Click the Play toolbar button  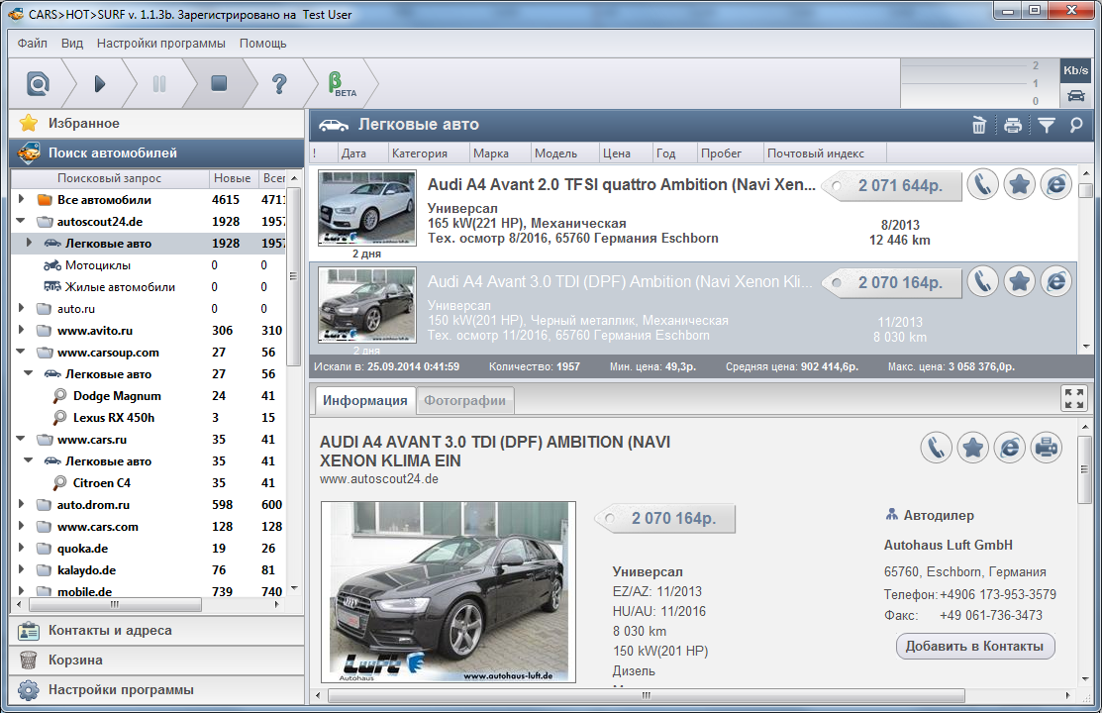pyautogui.click(x=100, y=83)
